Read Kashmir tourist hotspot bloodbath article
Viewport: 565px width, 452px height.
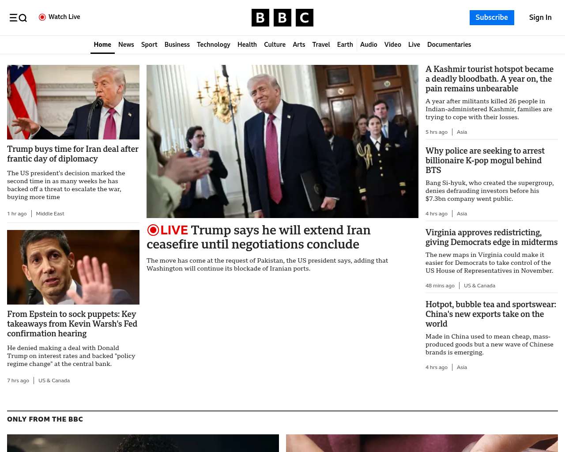[x=490, y=79]
